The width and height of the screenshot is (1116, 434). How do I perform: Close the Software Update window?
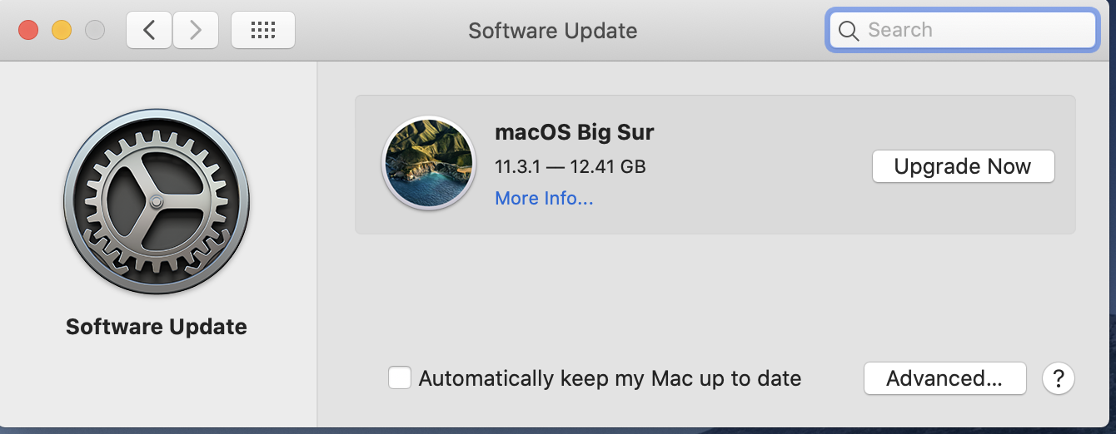[28, 31]
